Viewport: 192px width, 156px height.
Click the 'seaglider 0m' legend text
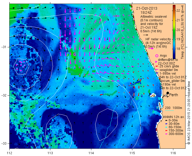(x=169, y=70)
